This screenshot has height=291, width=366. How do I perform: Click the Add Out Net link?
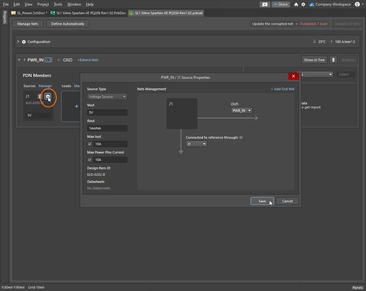tap(283, 89)
